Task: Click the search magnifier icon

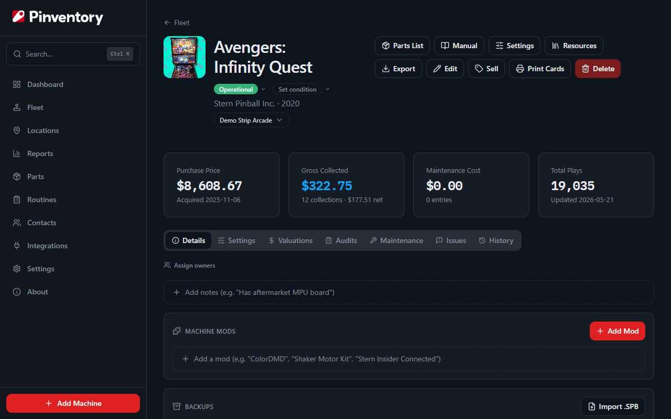Action: (17, 54)
